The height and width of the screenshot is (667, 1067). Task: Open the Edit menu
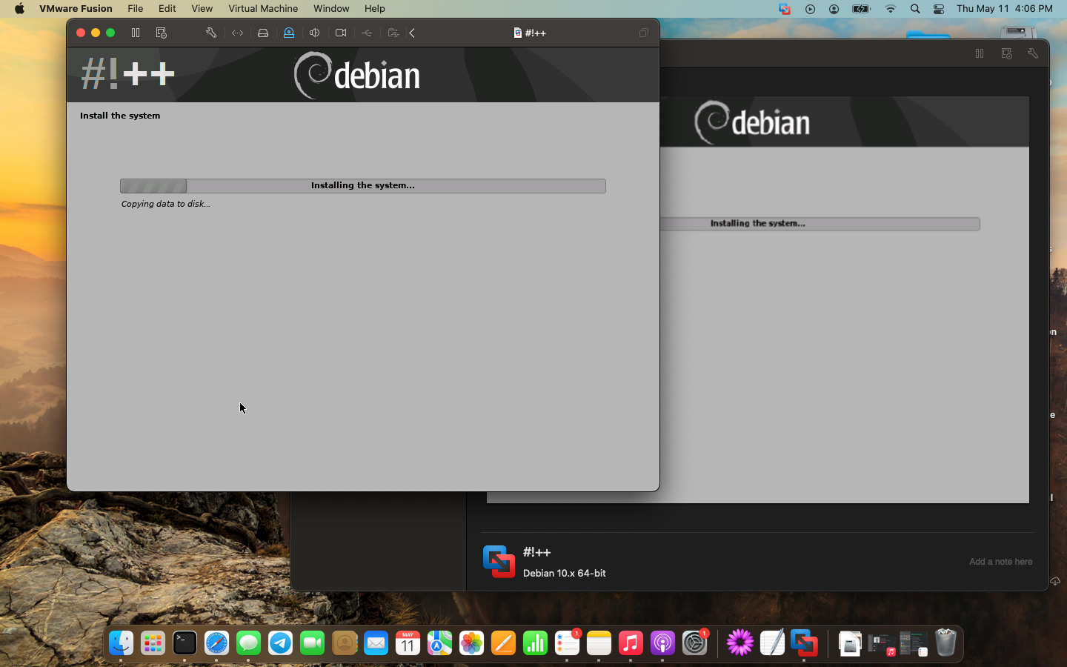(167, 9)
